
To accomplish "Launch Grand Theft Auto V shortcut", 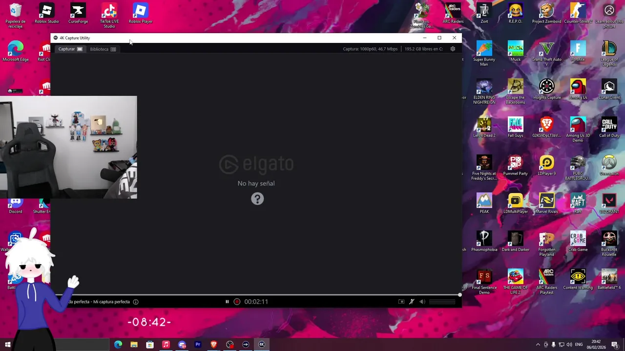I will coord(547,54).
